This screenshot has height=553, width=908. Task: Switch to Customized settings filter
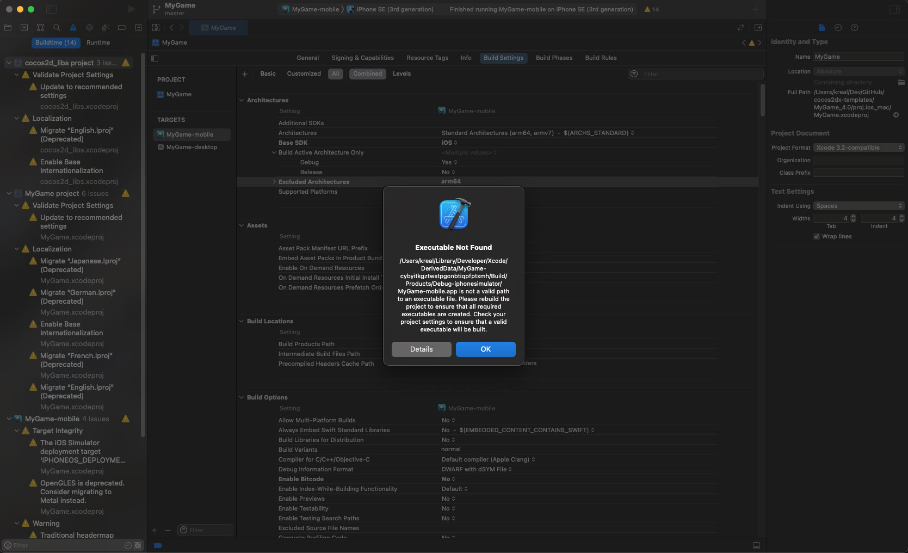tap(304, 74)
